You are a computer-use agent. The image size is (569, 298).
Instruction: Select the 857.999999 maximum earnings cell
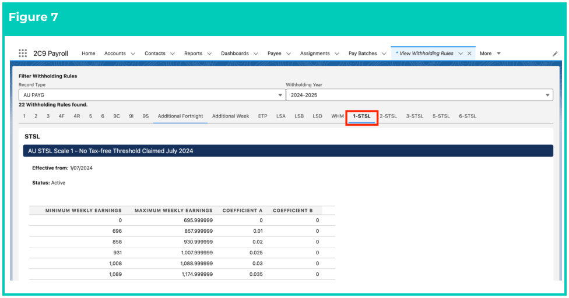point(198,231)
